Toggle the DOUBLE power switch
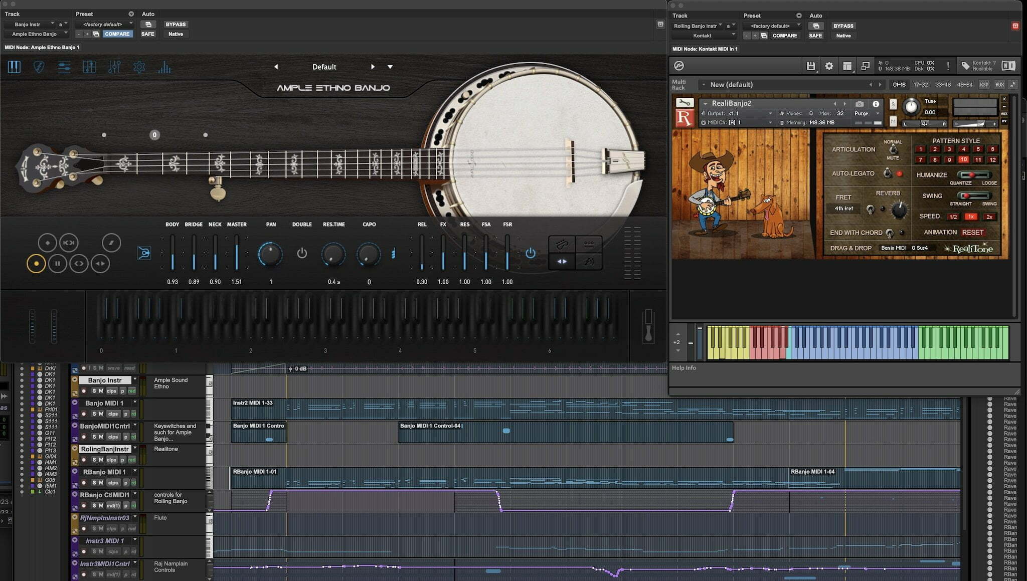Image resolution: width=1027 pixels, height=581 pixels. tap(302, 253)
